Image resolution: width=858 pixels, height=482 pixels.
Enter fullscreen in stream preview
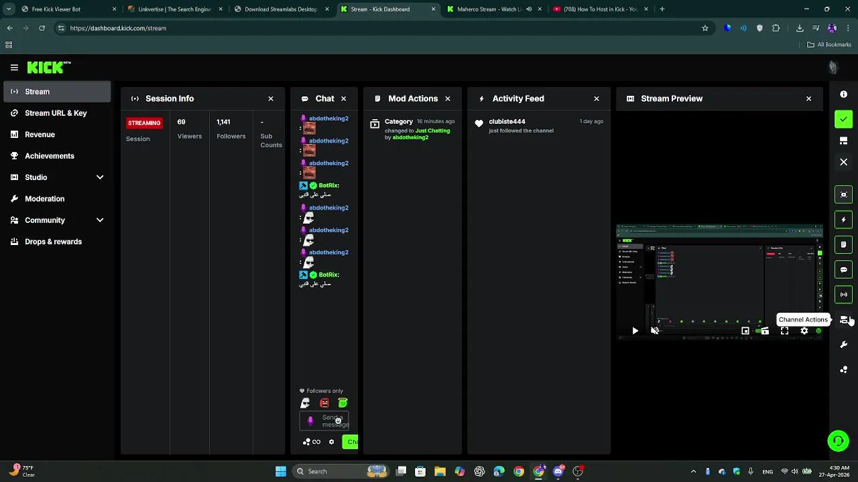(784, 331)
